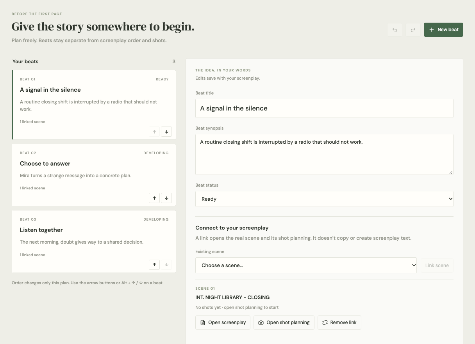Click into the Beat synopsis text area
This screenshot has width=475, height=344.
(324, 154)
